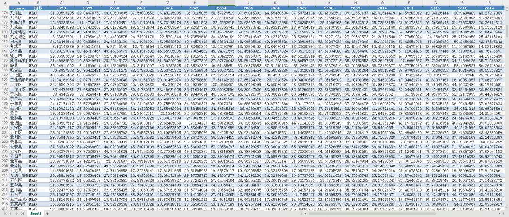Screen dimensions: 509x217
Task: Select cell '九原区' in column A
Action: [19, 13]
